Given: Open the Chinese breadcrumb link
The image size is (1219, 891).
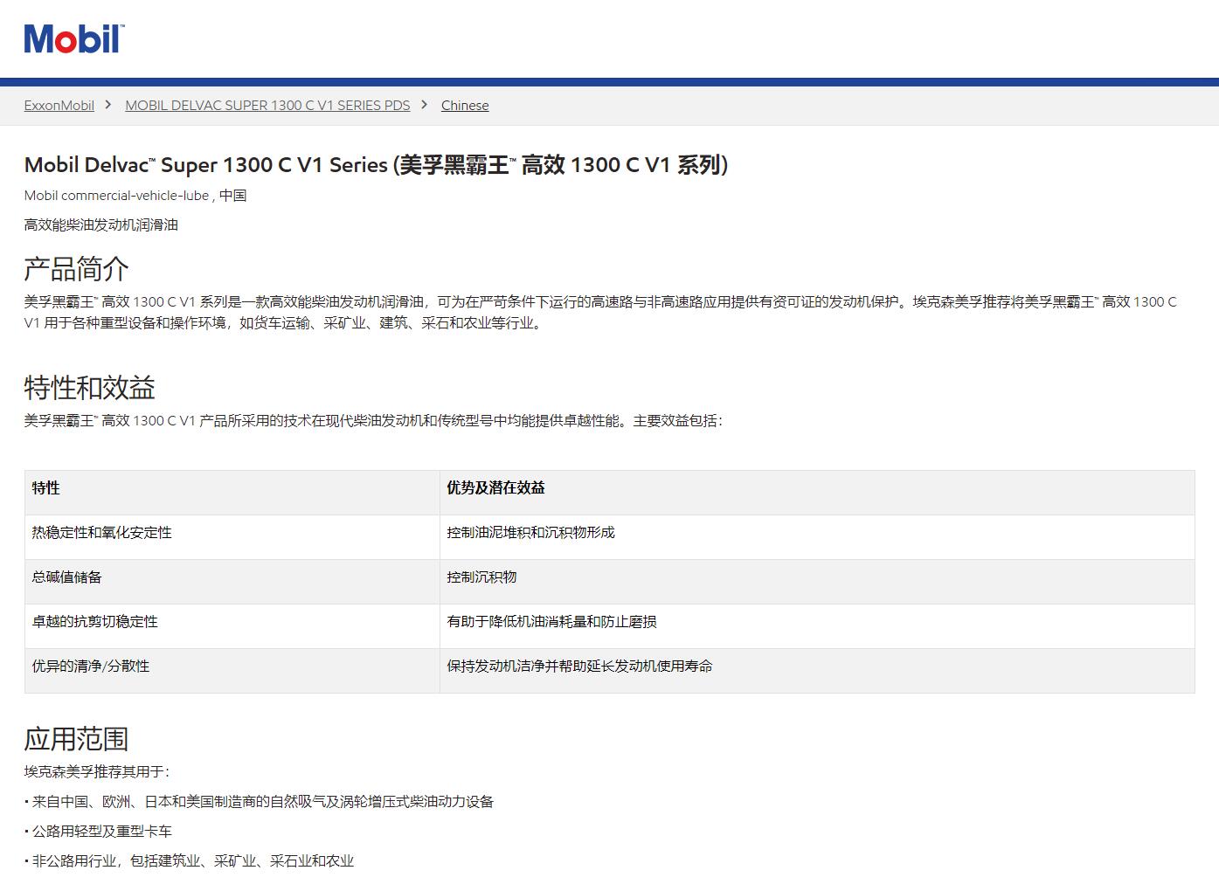Looking at the screenshot, I should point(465,106).
